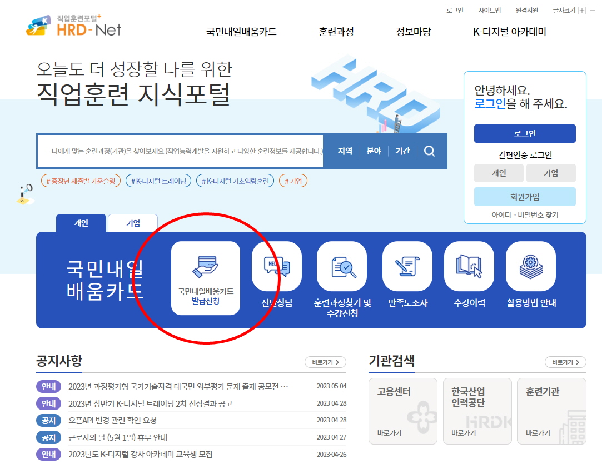
Task: Switch to the 개인 tab
Action: tap(81, 223)
